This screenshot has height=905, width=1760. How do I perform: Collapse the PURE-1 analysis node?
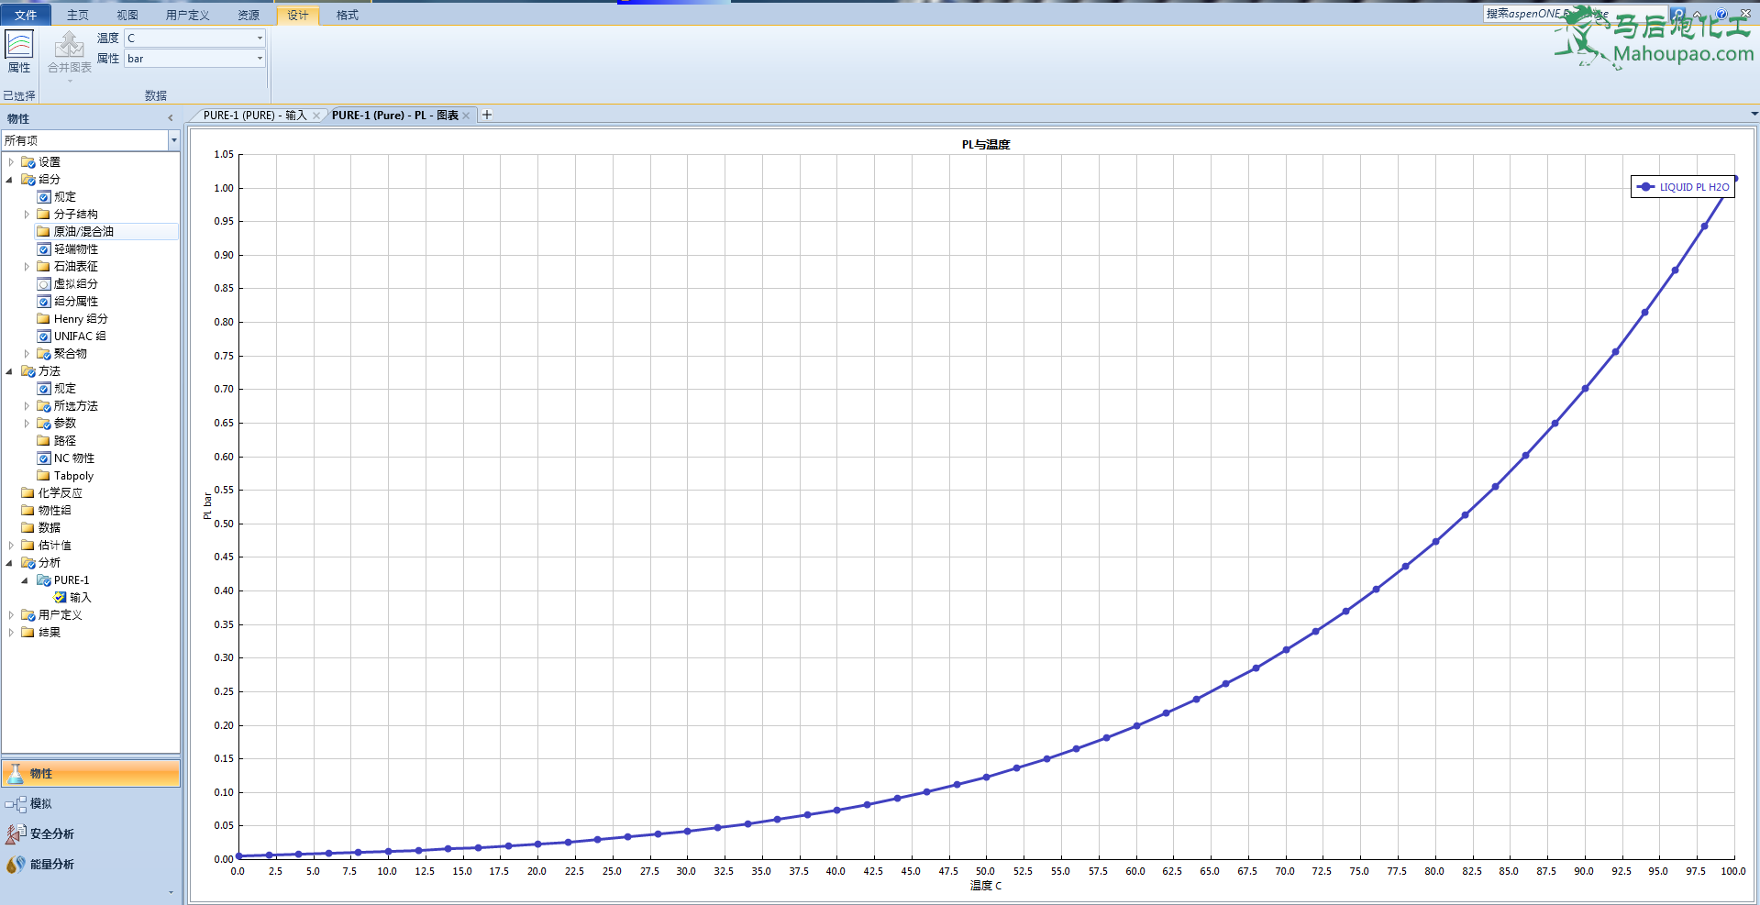click(x=27, y=580)
